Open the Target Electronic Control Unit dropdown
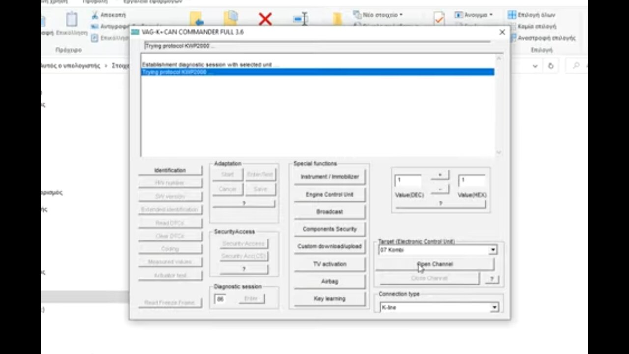The width and height of the screenshot is (629, 354). [x=492, y=250]
